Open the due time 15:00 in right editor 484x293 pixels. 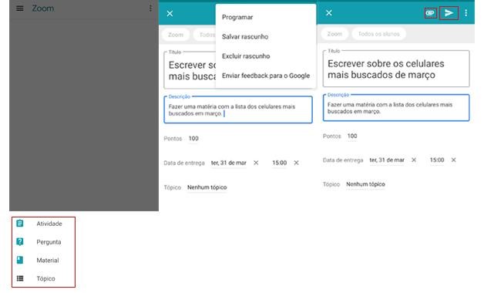click(x=437, y=160)
